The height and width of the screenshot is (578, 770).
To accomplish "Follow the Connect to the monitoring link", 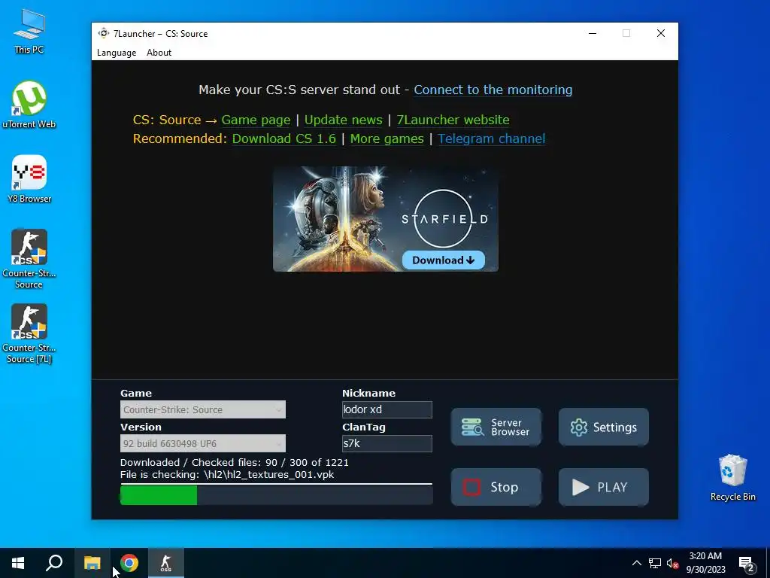I will point(493,90).
